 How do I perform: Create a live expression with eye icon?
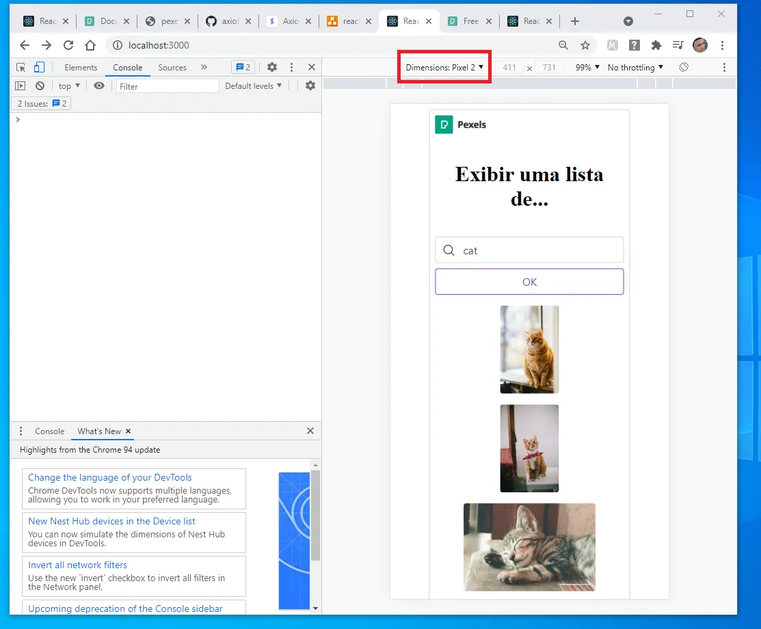pos(99,86)
